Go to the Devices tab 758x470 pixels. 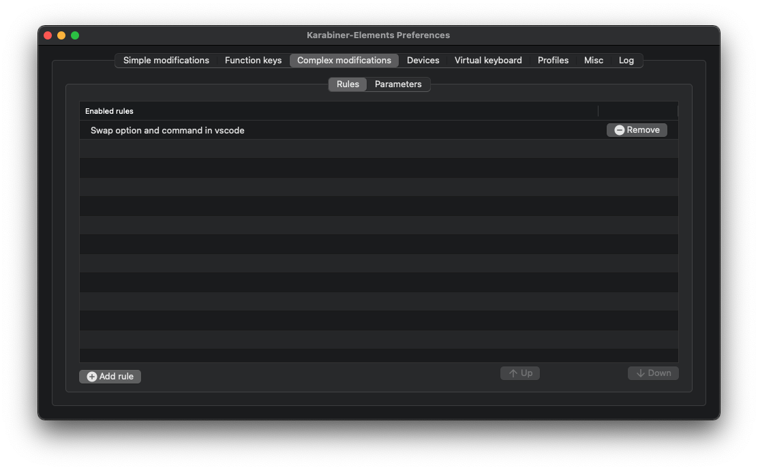423,61
